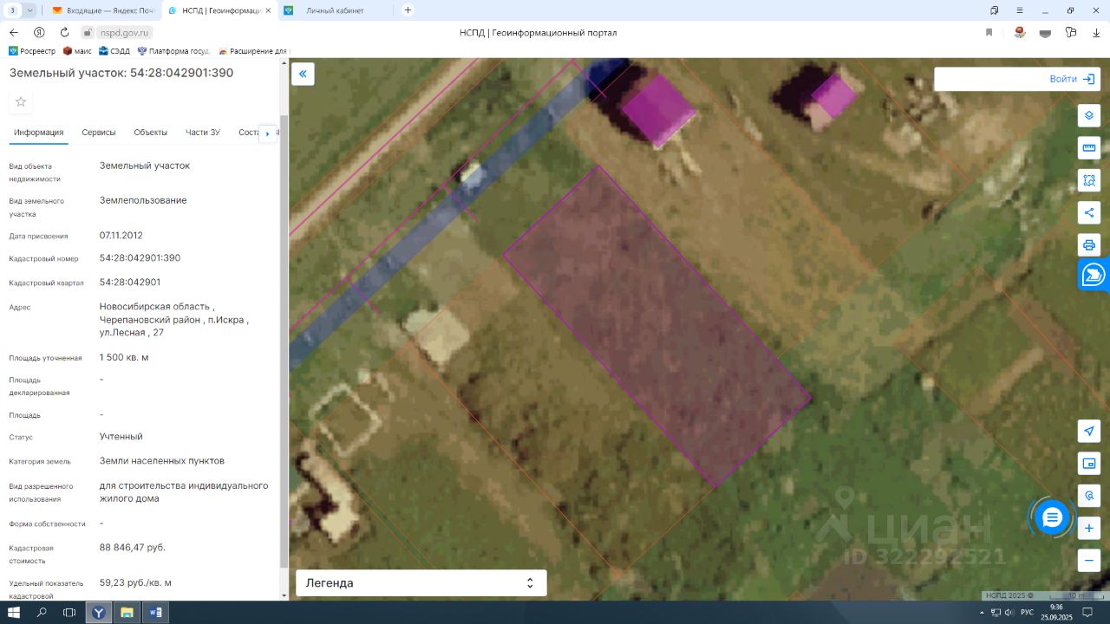This screenshot has width=1110, height=624.
Task: Close the НСПД browser tab
Action: (268, 10)
